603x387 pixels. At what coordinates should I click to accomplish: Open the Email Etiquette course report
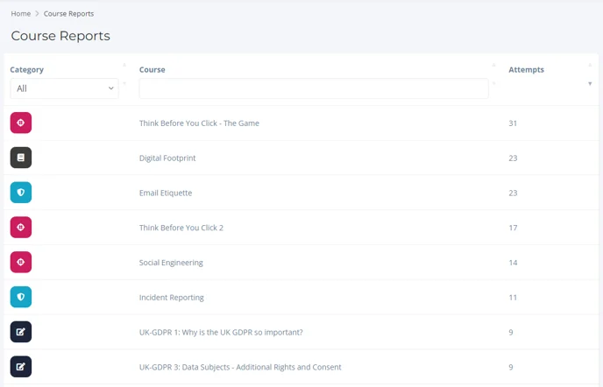coord(166,193)
